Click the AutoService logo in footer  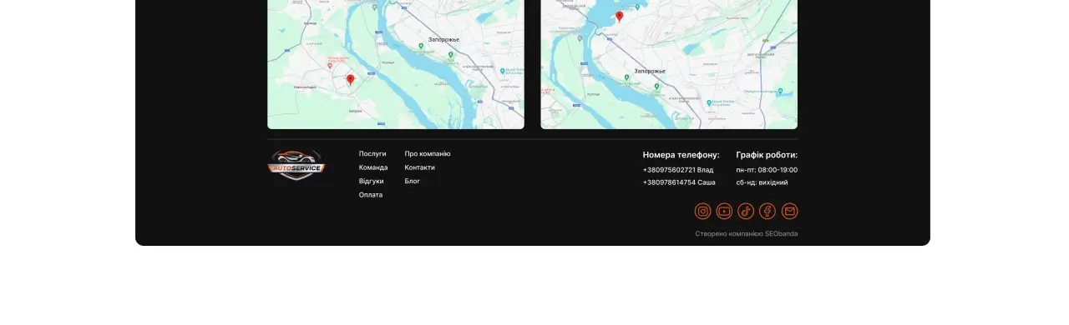(x=296, y=165)
